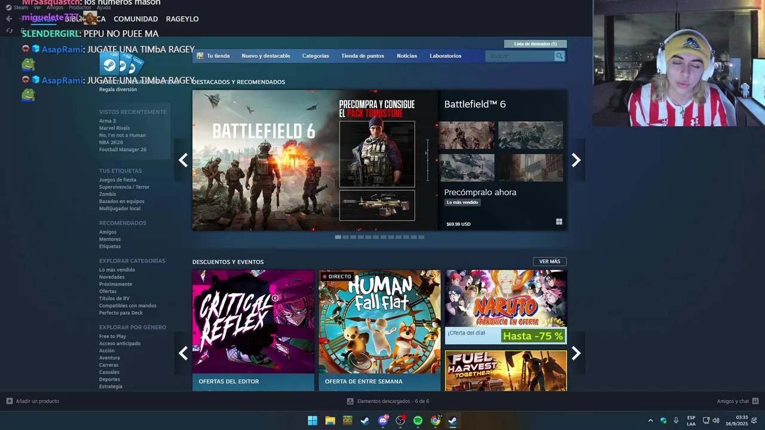Show next offers in Descuentos y eventos
The image size is (765, 430).
[576, 353]
